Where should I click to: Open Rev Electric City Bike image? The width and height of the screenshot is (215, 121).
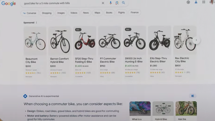(x=185, y=41)
